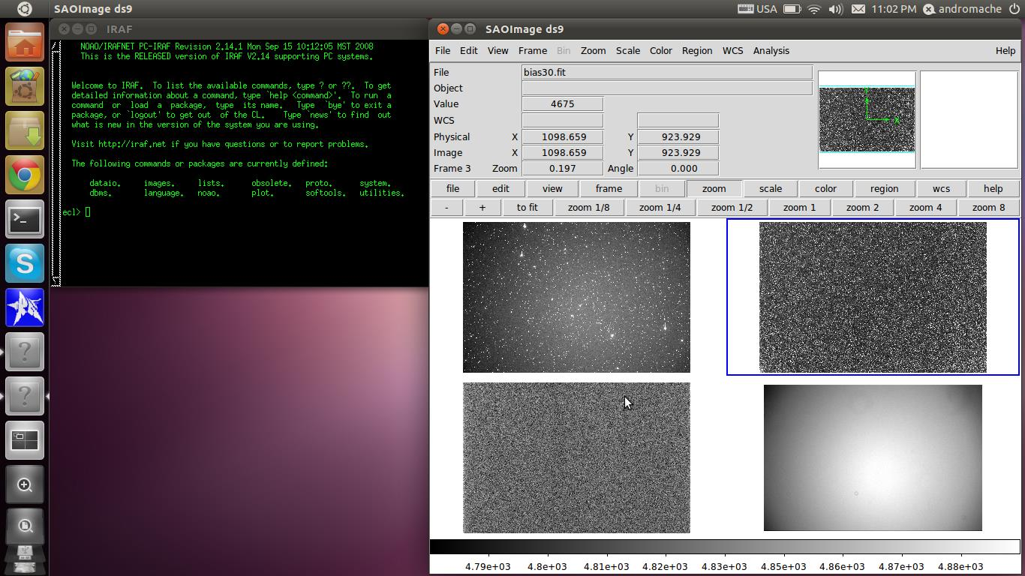The height and width of the screenshot is (576, 1025).
Task: Click the Ubuntu logo dash button
Action: (x=24, y=9)
